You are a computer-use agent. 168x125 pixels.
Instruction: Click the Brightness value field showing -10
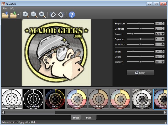[x=158, y=23]
